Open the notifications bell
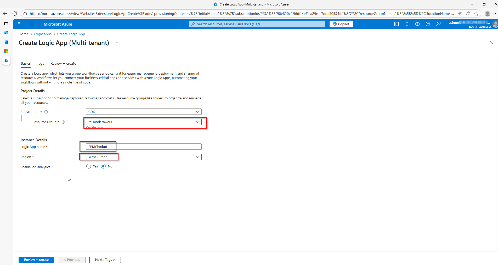 pyautogui.click(x=407, y=24)
